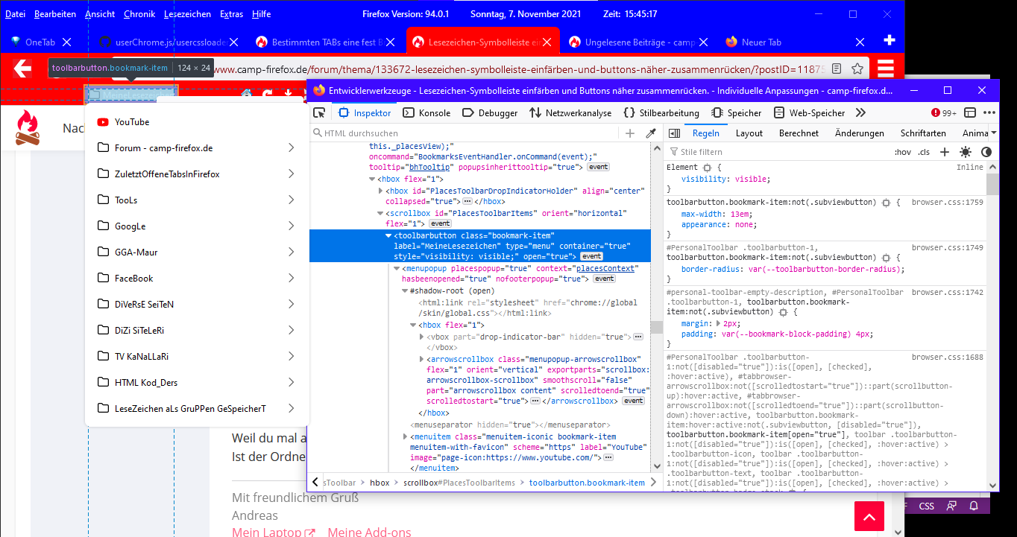Activate the element picker in developer tools

click(319, 113)
